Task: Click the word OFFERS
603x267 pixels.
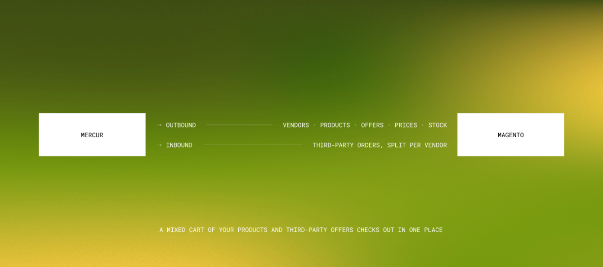Action: point(372,125)
